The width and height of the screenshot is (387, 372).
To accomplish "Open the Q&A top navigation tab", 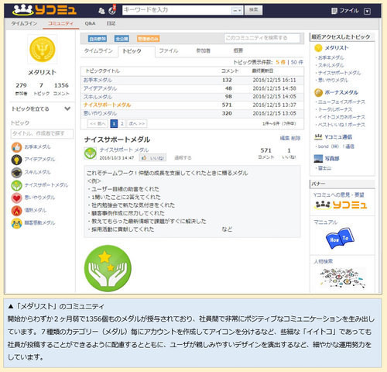I will (90, 23).
